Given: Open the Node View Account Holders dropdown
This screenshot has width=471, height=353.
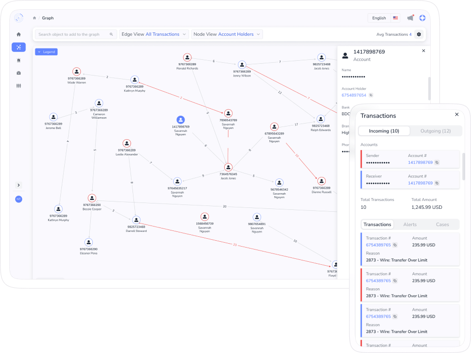Looking at the screenshot, I should tap(227, 34).
